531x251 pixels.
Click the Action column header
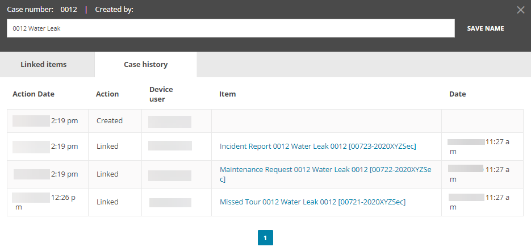(107, 94)
